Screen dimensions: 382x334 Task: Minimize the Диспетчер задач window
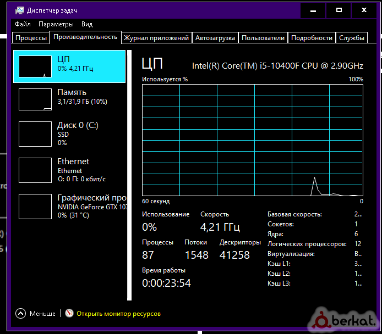coord(313,10)
